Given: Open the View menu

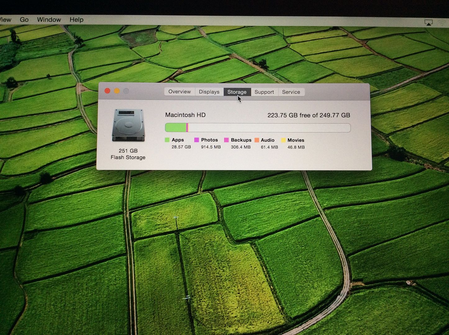Looking at the screenshot, I should coord(6,20).
